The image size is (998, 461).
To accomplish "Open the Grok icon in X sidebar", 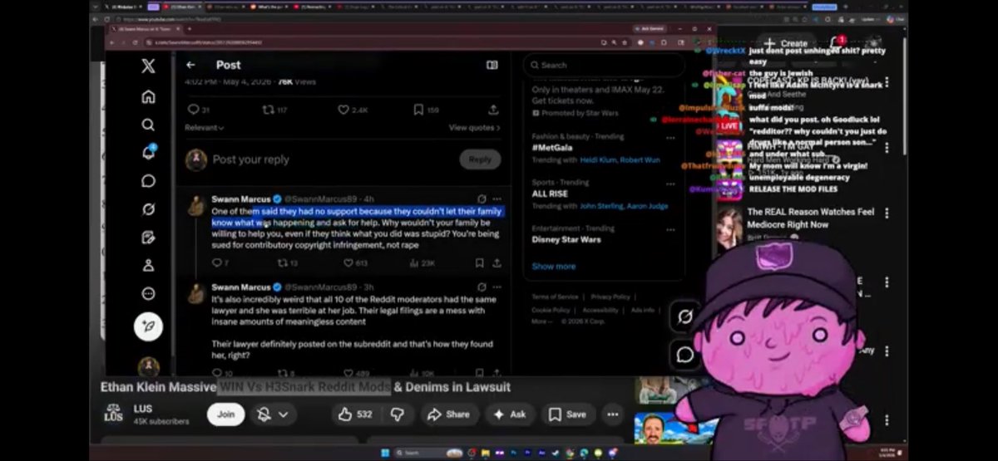I will (148, 209).
